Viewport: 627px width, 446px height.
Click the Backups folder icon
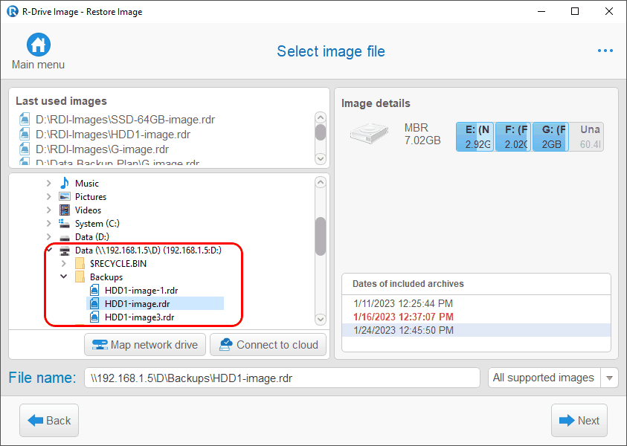(x=80, y=277)
